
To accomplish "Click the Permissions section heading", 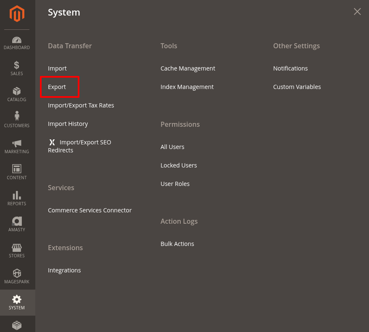I will [x=180, y=124].
